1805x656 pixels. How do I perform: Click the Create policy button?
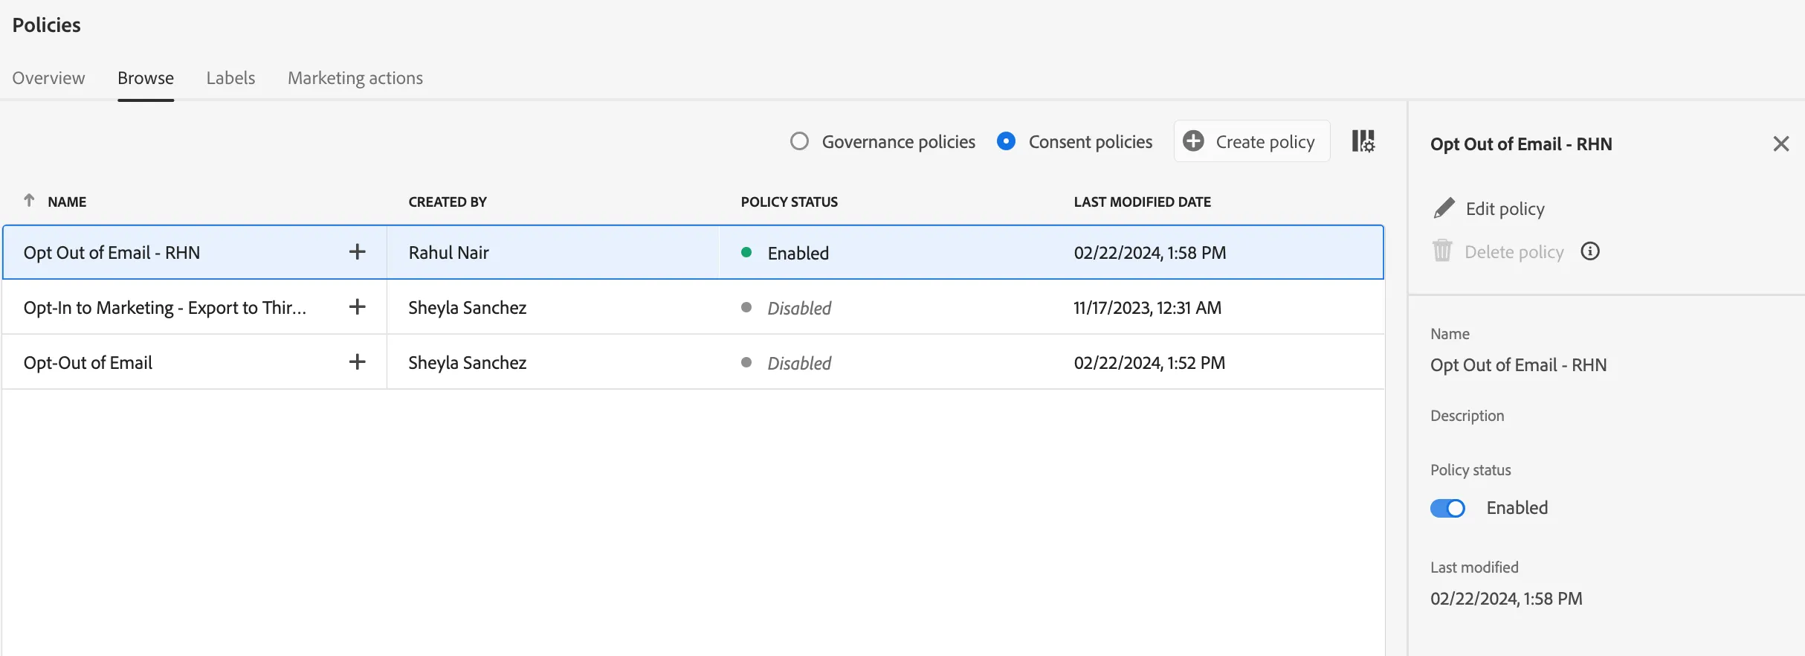(x=1252, y=141)
